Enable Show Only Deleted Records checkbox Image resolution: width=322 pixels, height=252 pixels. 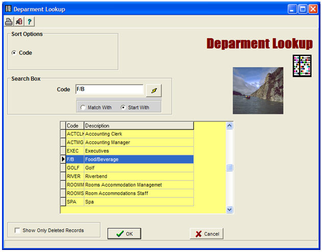tap(18, 231)
